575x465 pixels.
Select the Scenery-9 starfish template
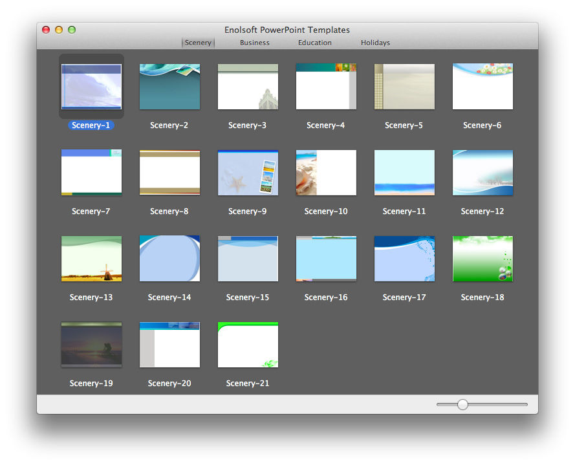pos(248,173)
